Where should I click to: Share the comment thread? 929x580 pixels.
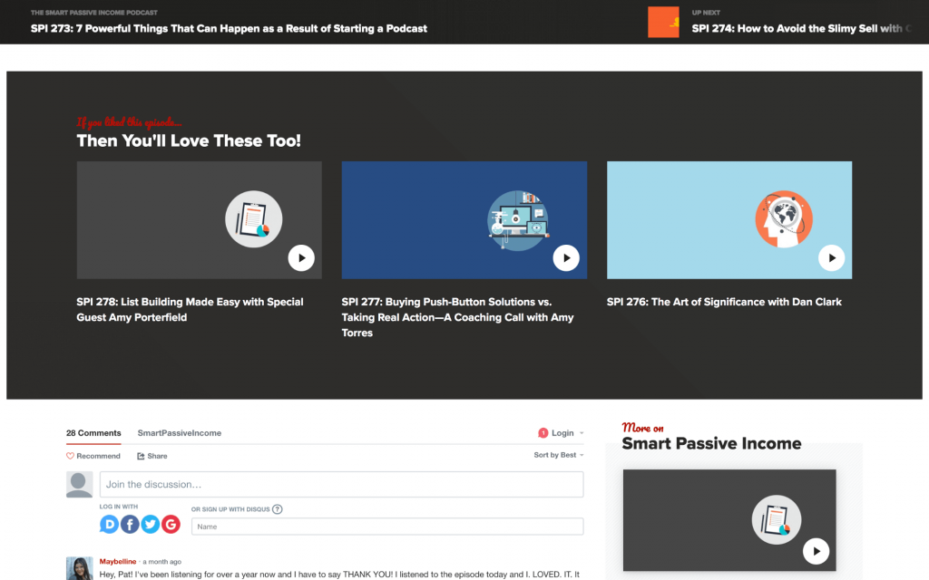pos(152,456)
